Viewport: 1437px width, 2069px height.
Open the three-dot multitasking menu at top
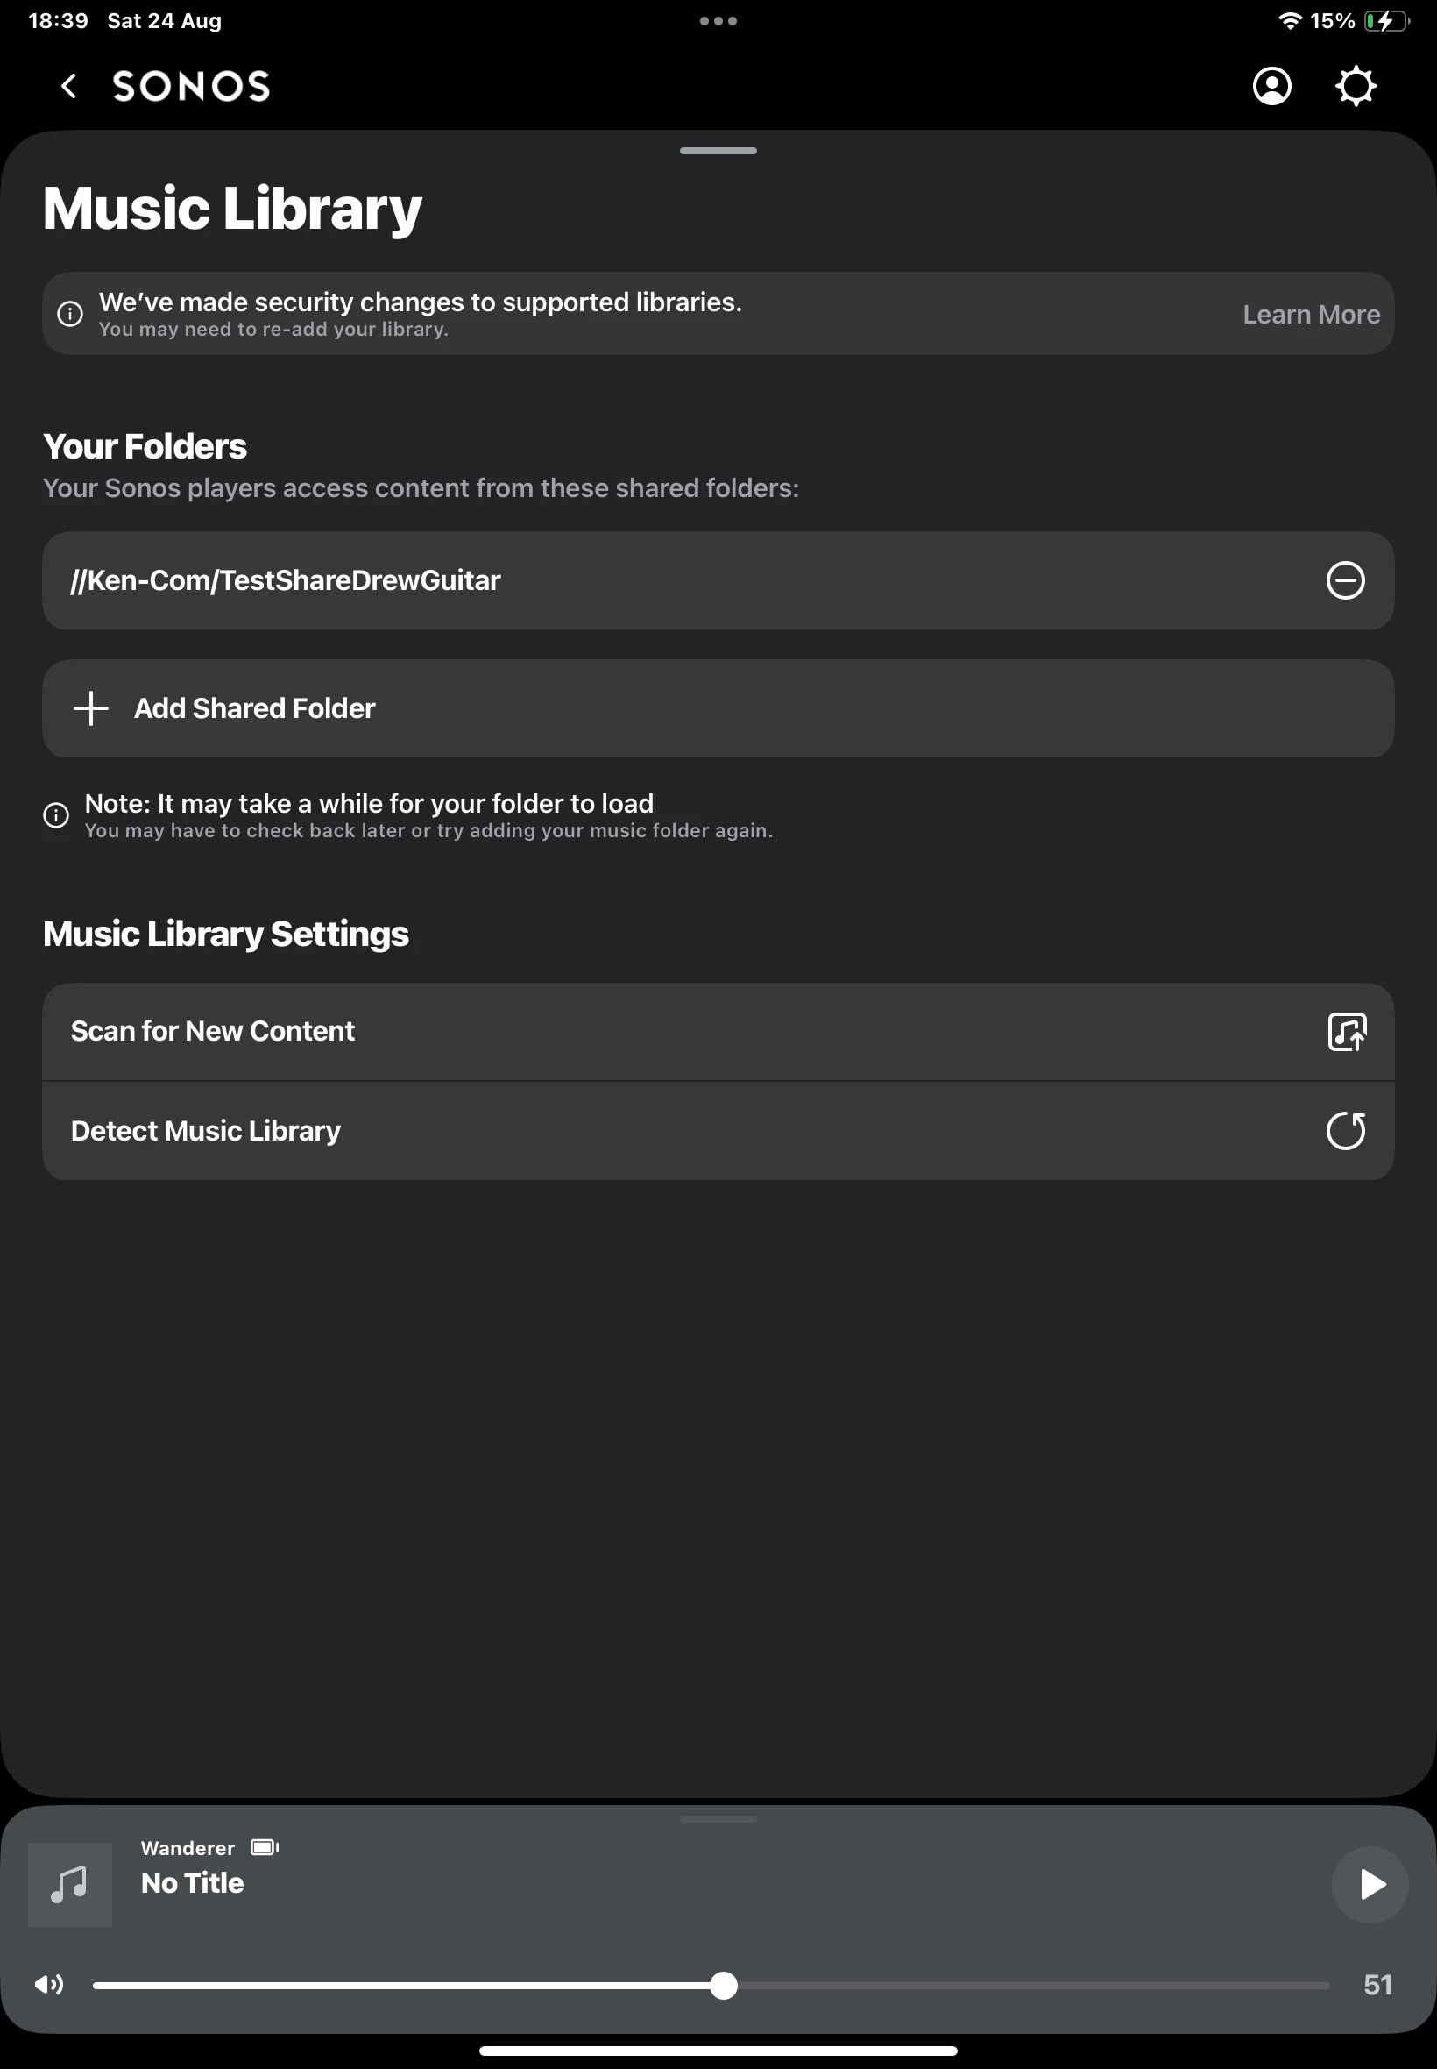click(718, 21)
